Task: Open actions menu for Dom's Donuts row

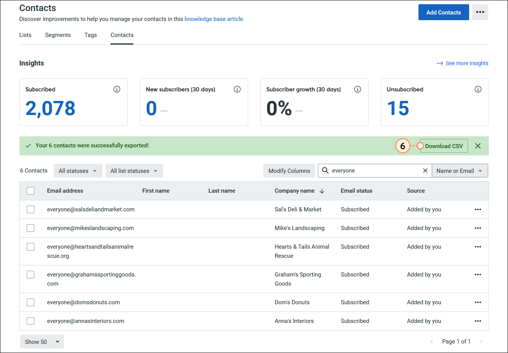Action: click(478, 302)
